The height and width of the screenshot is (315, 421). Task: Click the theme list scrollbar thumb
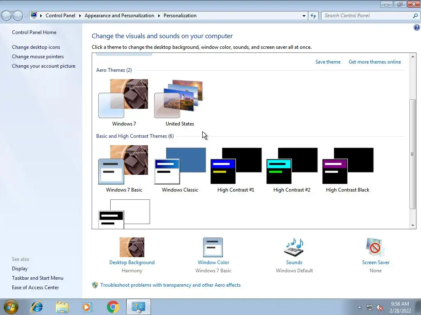[x=413, y=154]
